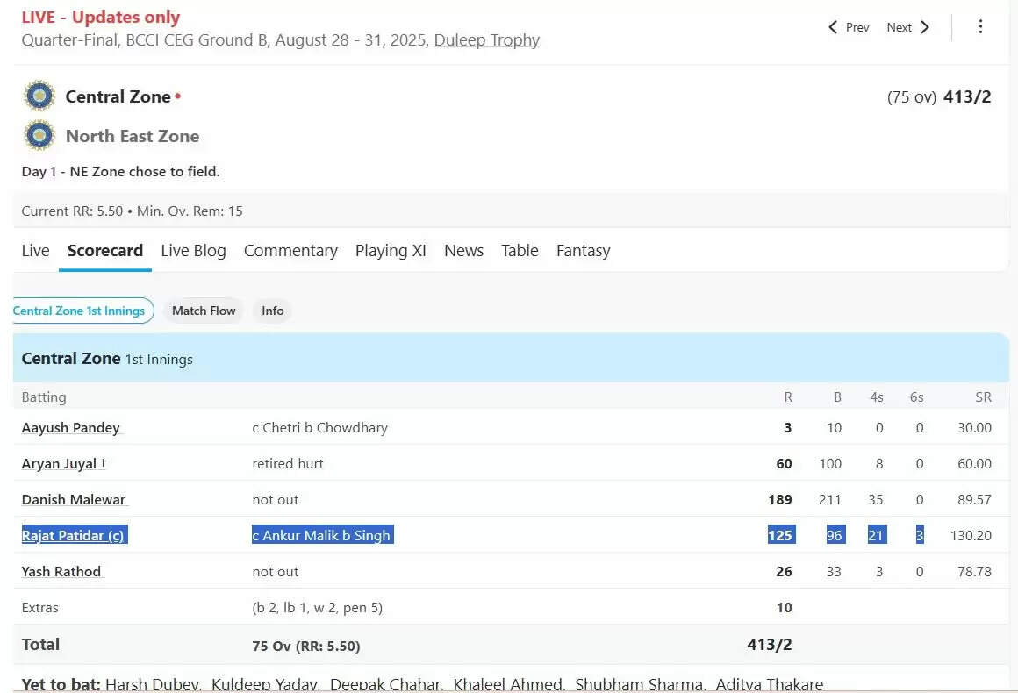Open Rajat Patidar's player profile
The image size is (1018, 693).
(73, 535)
